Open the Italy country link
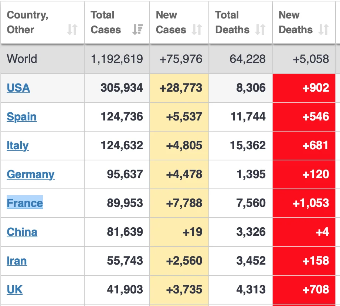The image size is (340, 306). click(x=17, y=146)
